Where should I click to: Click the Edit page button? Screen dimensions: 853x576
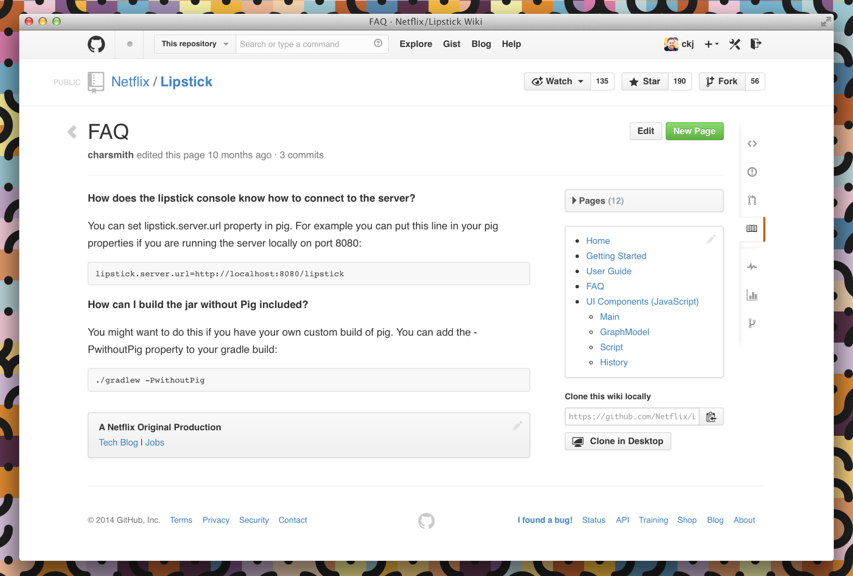[x=646, y=131]
